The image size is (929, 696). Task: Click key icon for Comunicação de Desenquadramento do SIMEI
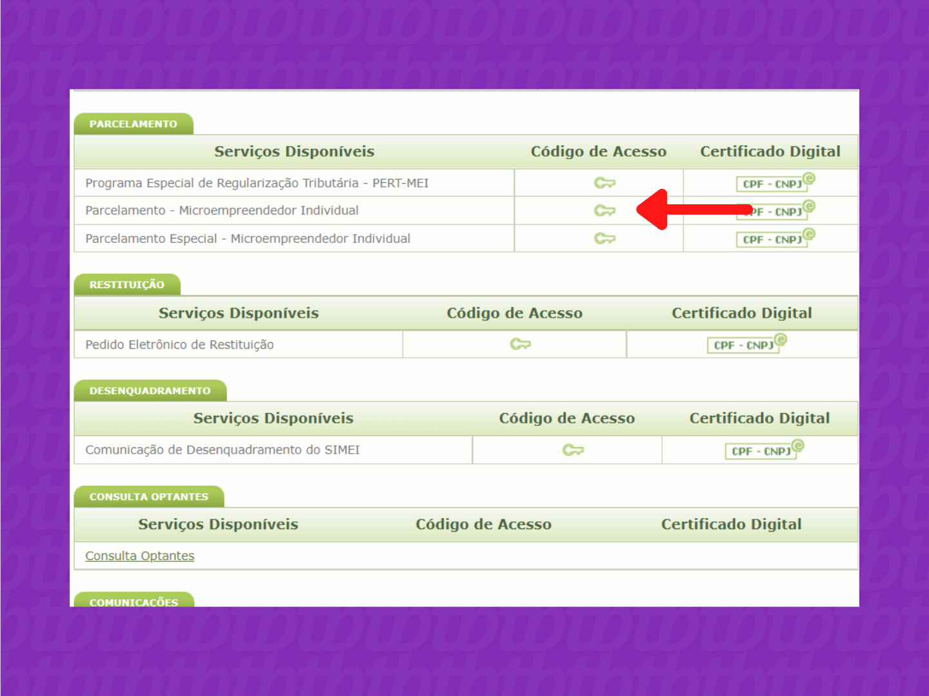coord(572,450)
